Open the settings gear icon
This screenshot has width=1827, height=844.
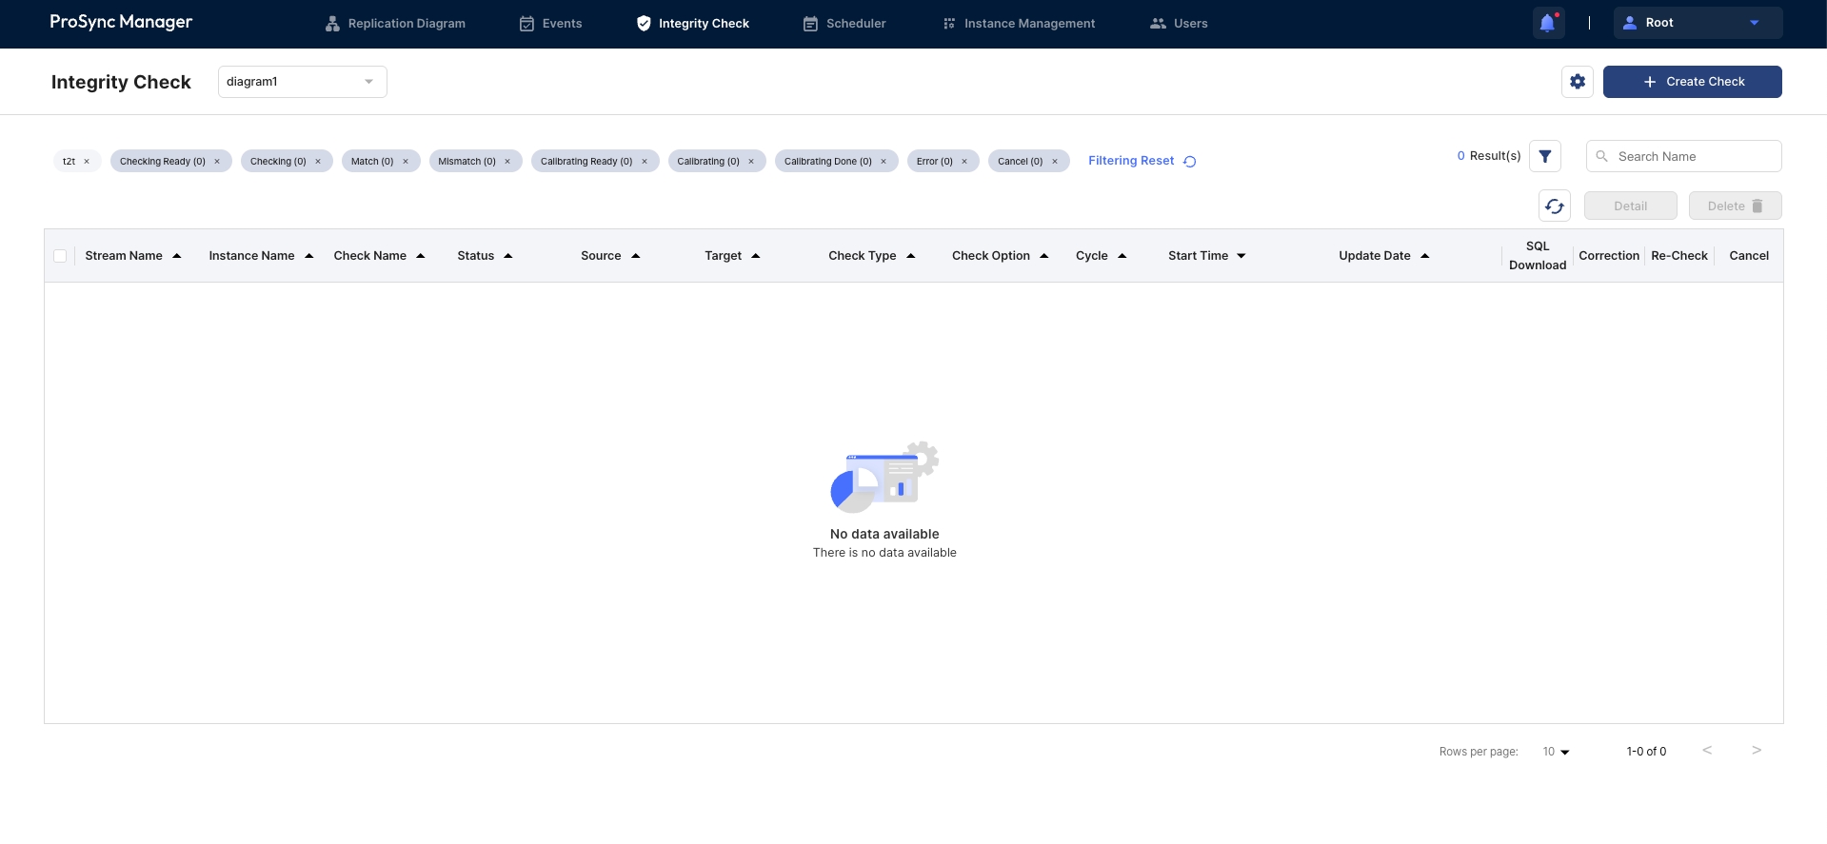pyautogui.click(x=1578, y=82)
